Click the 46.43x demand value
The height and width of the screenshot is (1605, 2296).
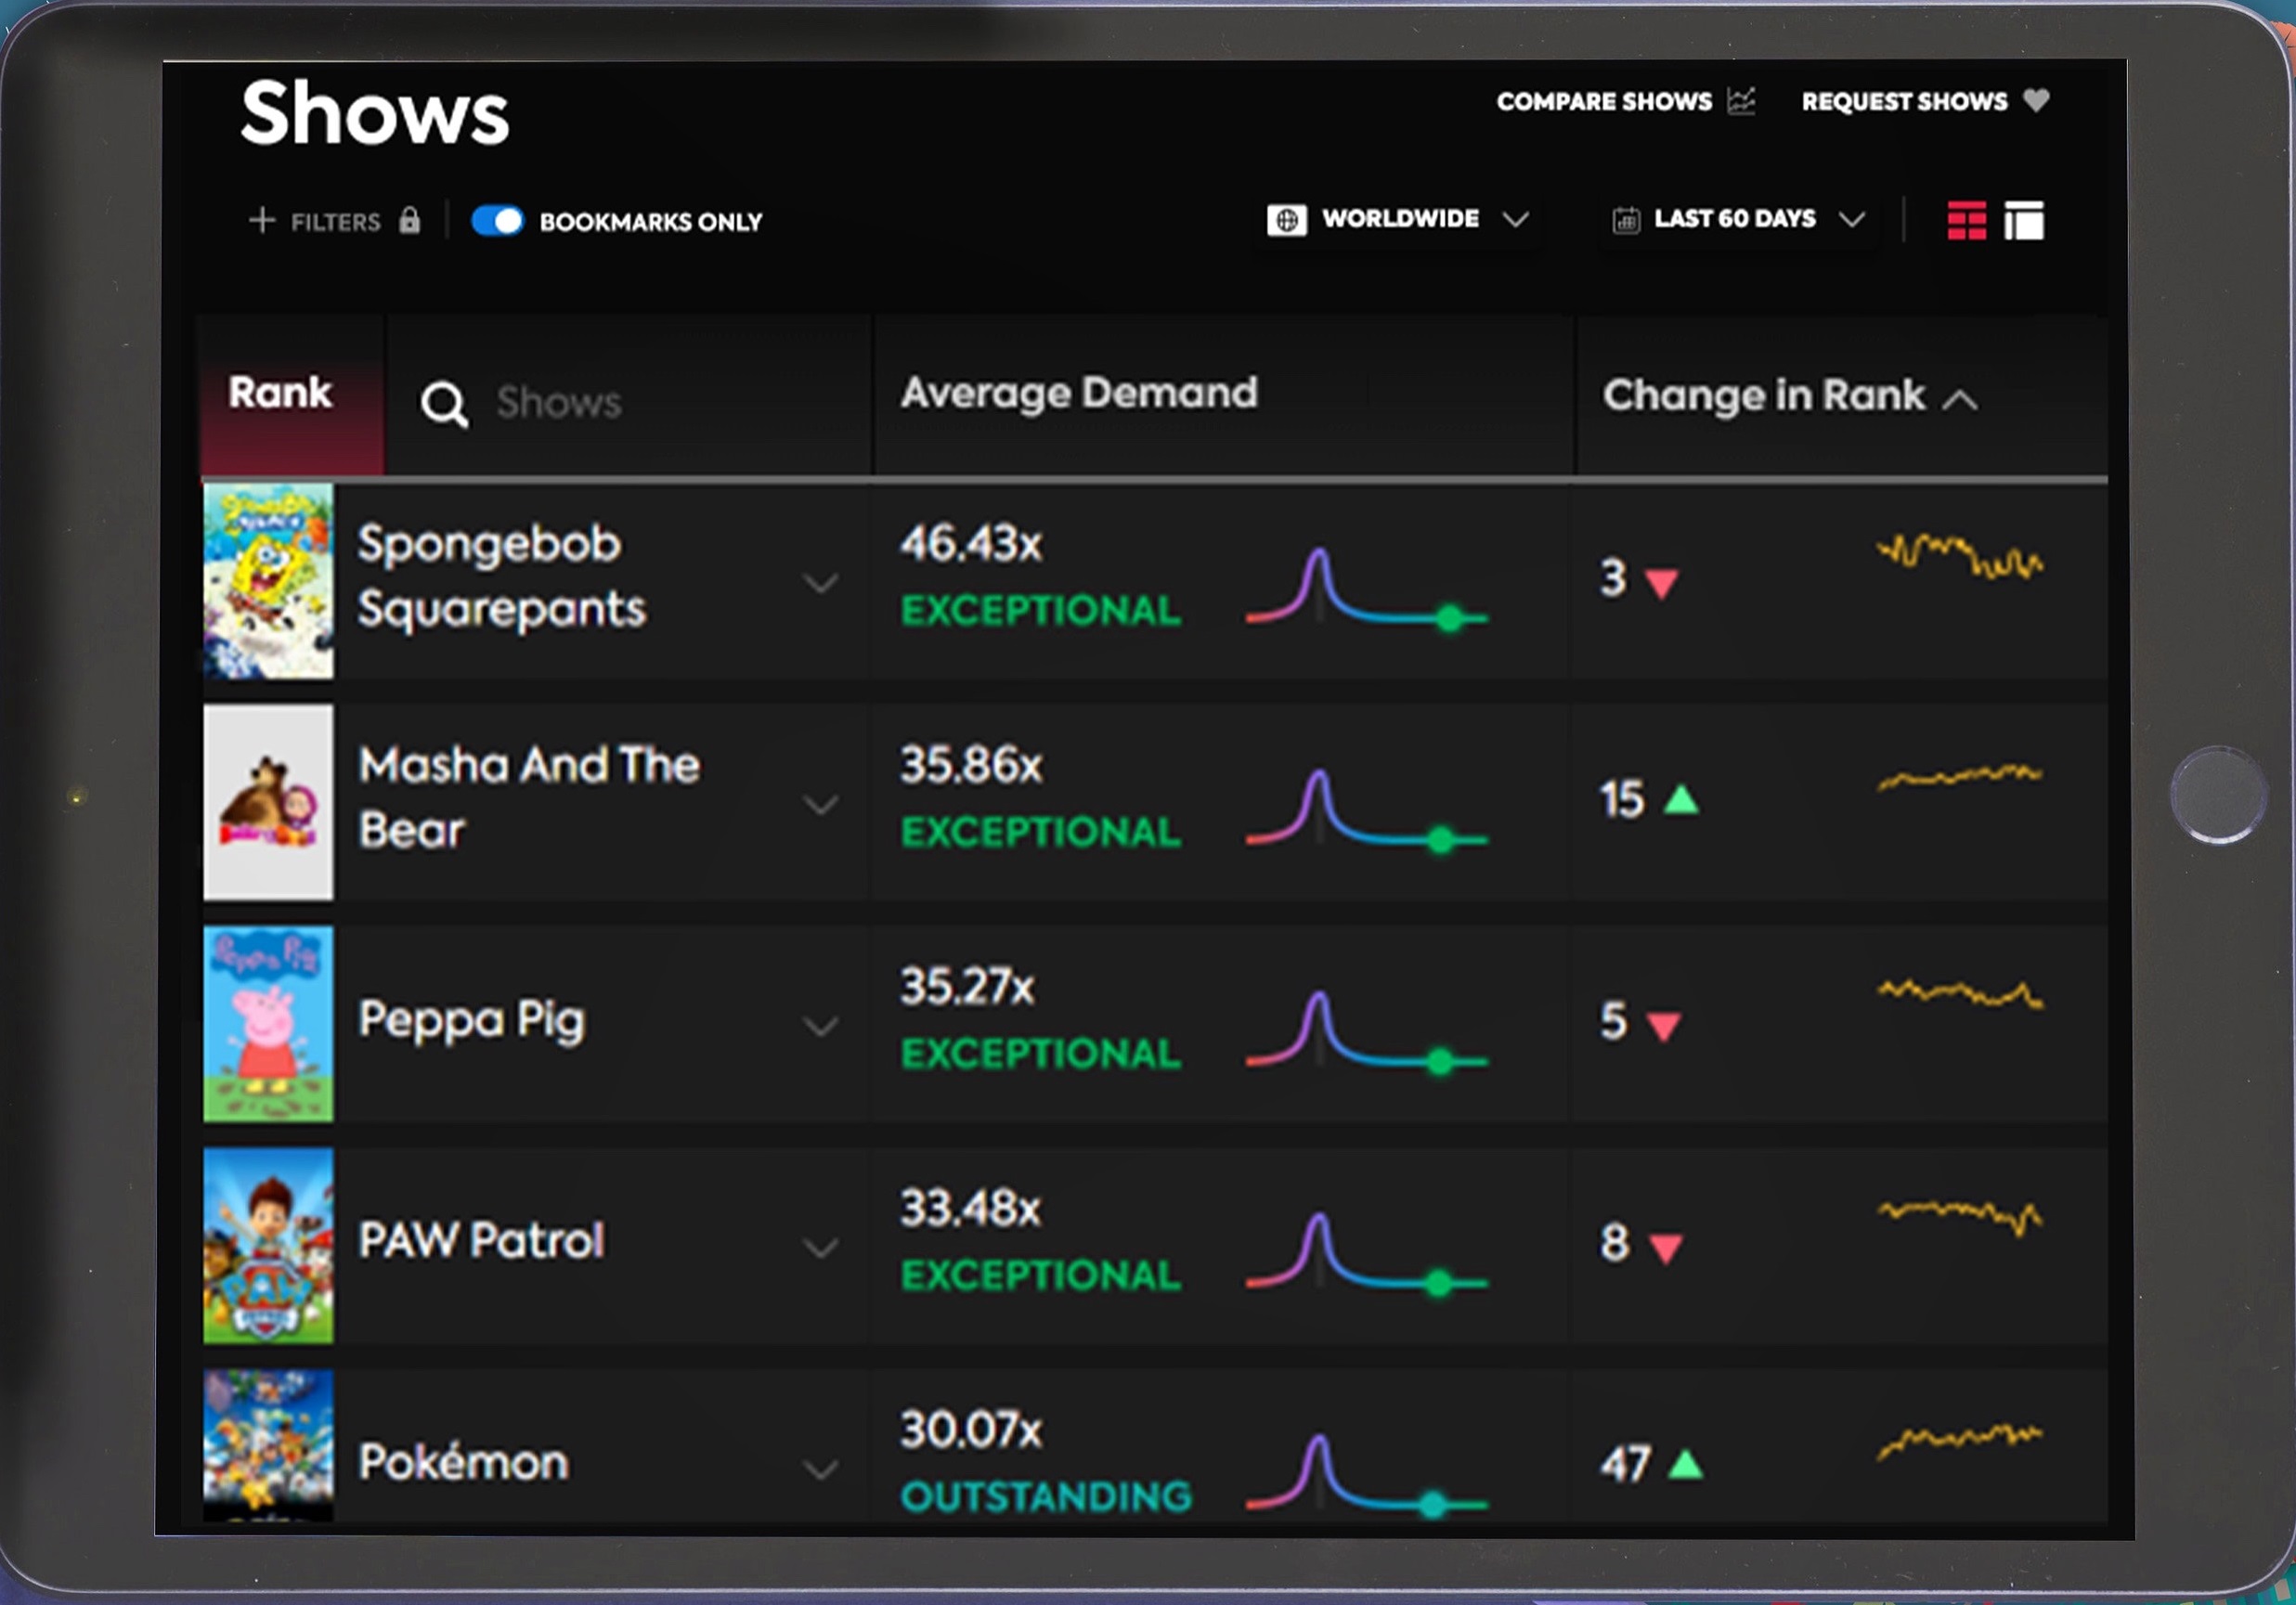971,545
